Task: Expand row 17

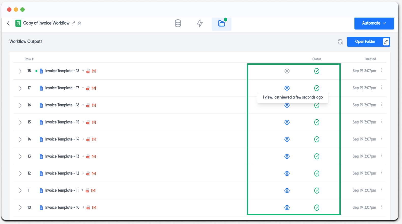Action: 20,88
